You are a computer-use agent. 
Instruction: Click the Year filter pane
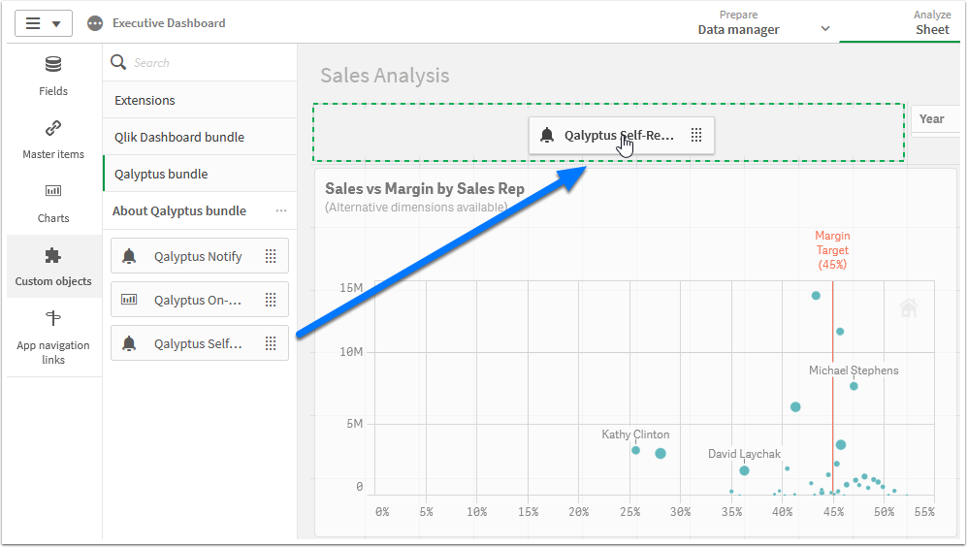[935, 119]
